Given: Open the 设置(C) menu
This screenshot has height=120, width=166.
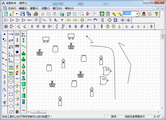Looking at the screenshot, I should (46, 8).
